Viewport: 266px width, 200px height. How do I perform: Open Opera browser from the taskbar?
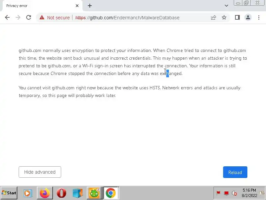62,193
